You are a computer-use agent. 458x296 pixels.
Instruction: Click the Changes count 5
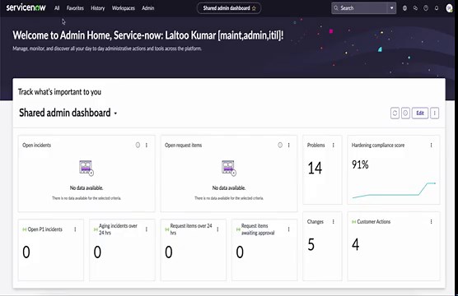pos(311,244)
